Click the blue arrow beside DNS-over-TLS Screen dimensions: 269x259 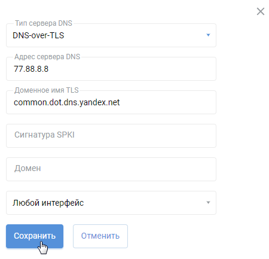pyautogui.click(x=208, y=35)
